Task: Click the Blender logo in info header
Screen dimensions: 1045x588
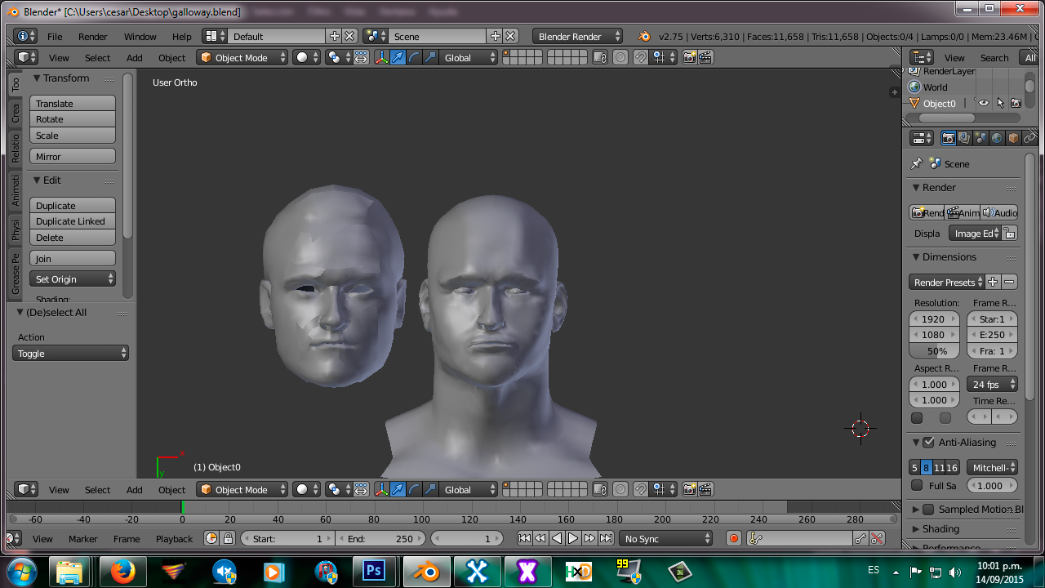Action: [643, 36]
